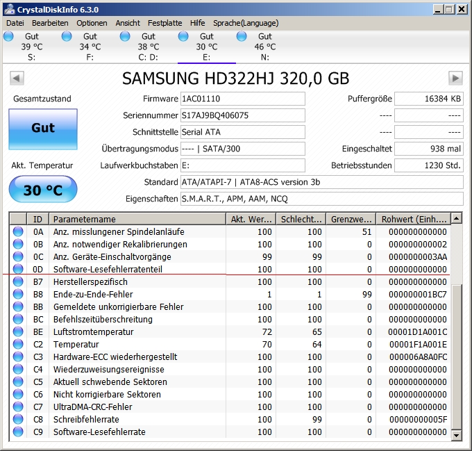Click status icon of Befehlszeitüberschreitung row

pos(18,319)
